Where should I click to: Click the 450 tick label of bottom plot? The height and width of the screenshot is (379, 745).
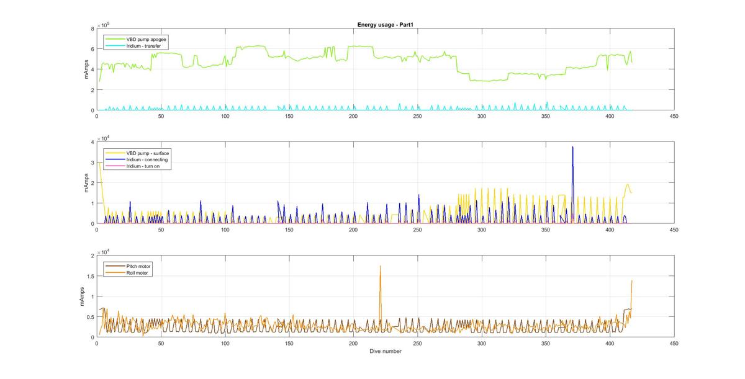[674, 343]
